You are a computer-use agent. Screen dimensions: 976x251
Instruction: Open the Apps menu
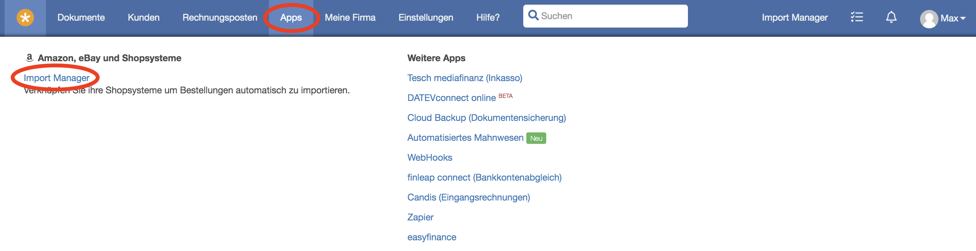tap(291, 18)
